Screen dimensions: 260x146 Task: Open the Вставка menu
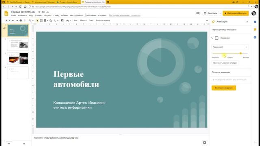(x=39, y=15)
